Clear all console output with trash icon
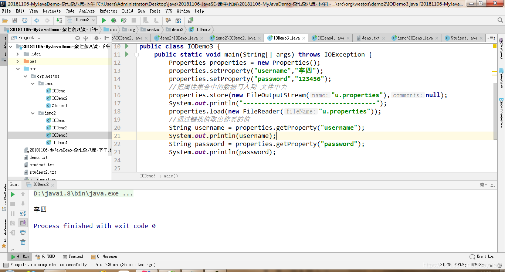 (x=23, y=242)
